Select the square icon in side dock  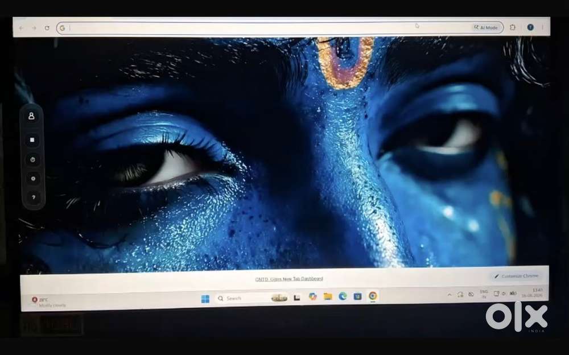click(32, 140)
